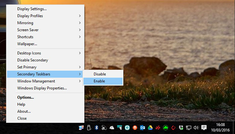The image size is (235, 134).
Task: Click the Secondary Taskbars chevron arrow
Action: [80, 74]
